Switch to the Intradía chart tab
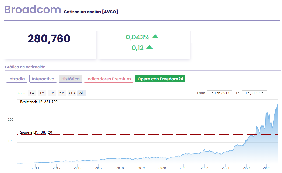Image resolution: width=282 pixels, height=173 pixels. (x=17, y=79)
